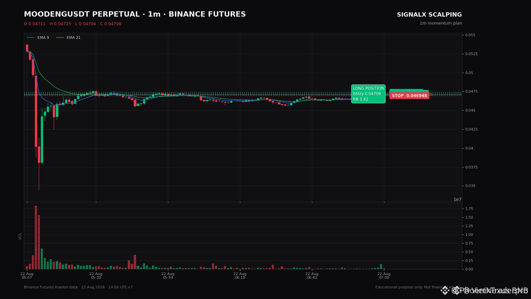Click the 0.25 volume axis label
This screenshot has height=299, width=531.
(x=469, y=261)
